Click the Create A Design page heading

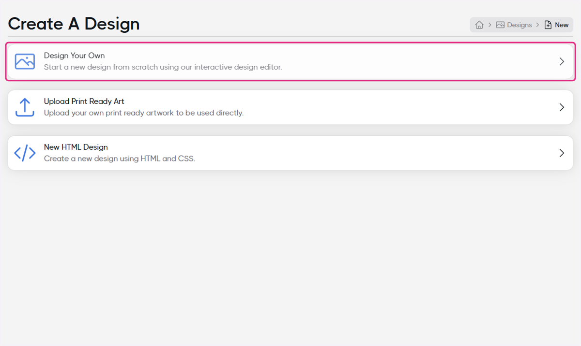pos(74,24)
